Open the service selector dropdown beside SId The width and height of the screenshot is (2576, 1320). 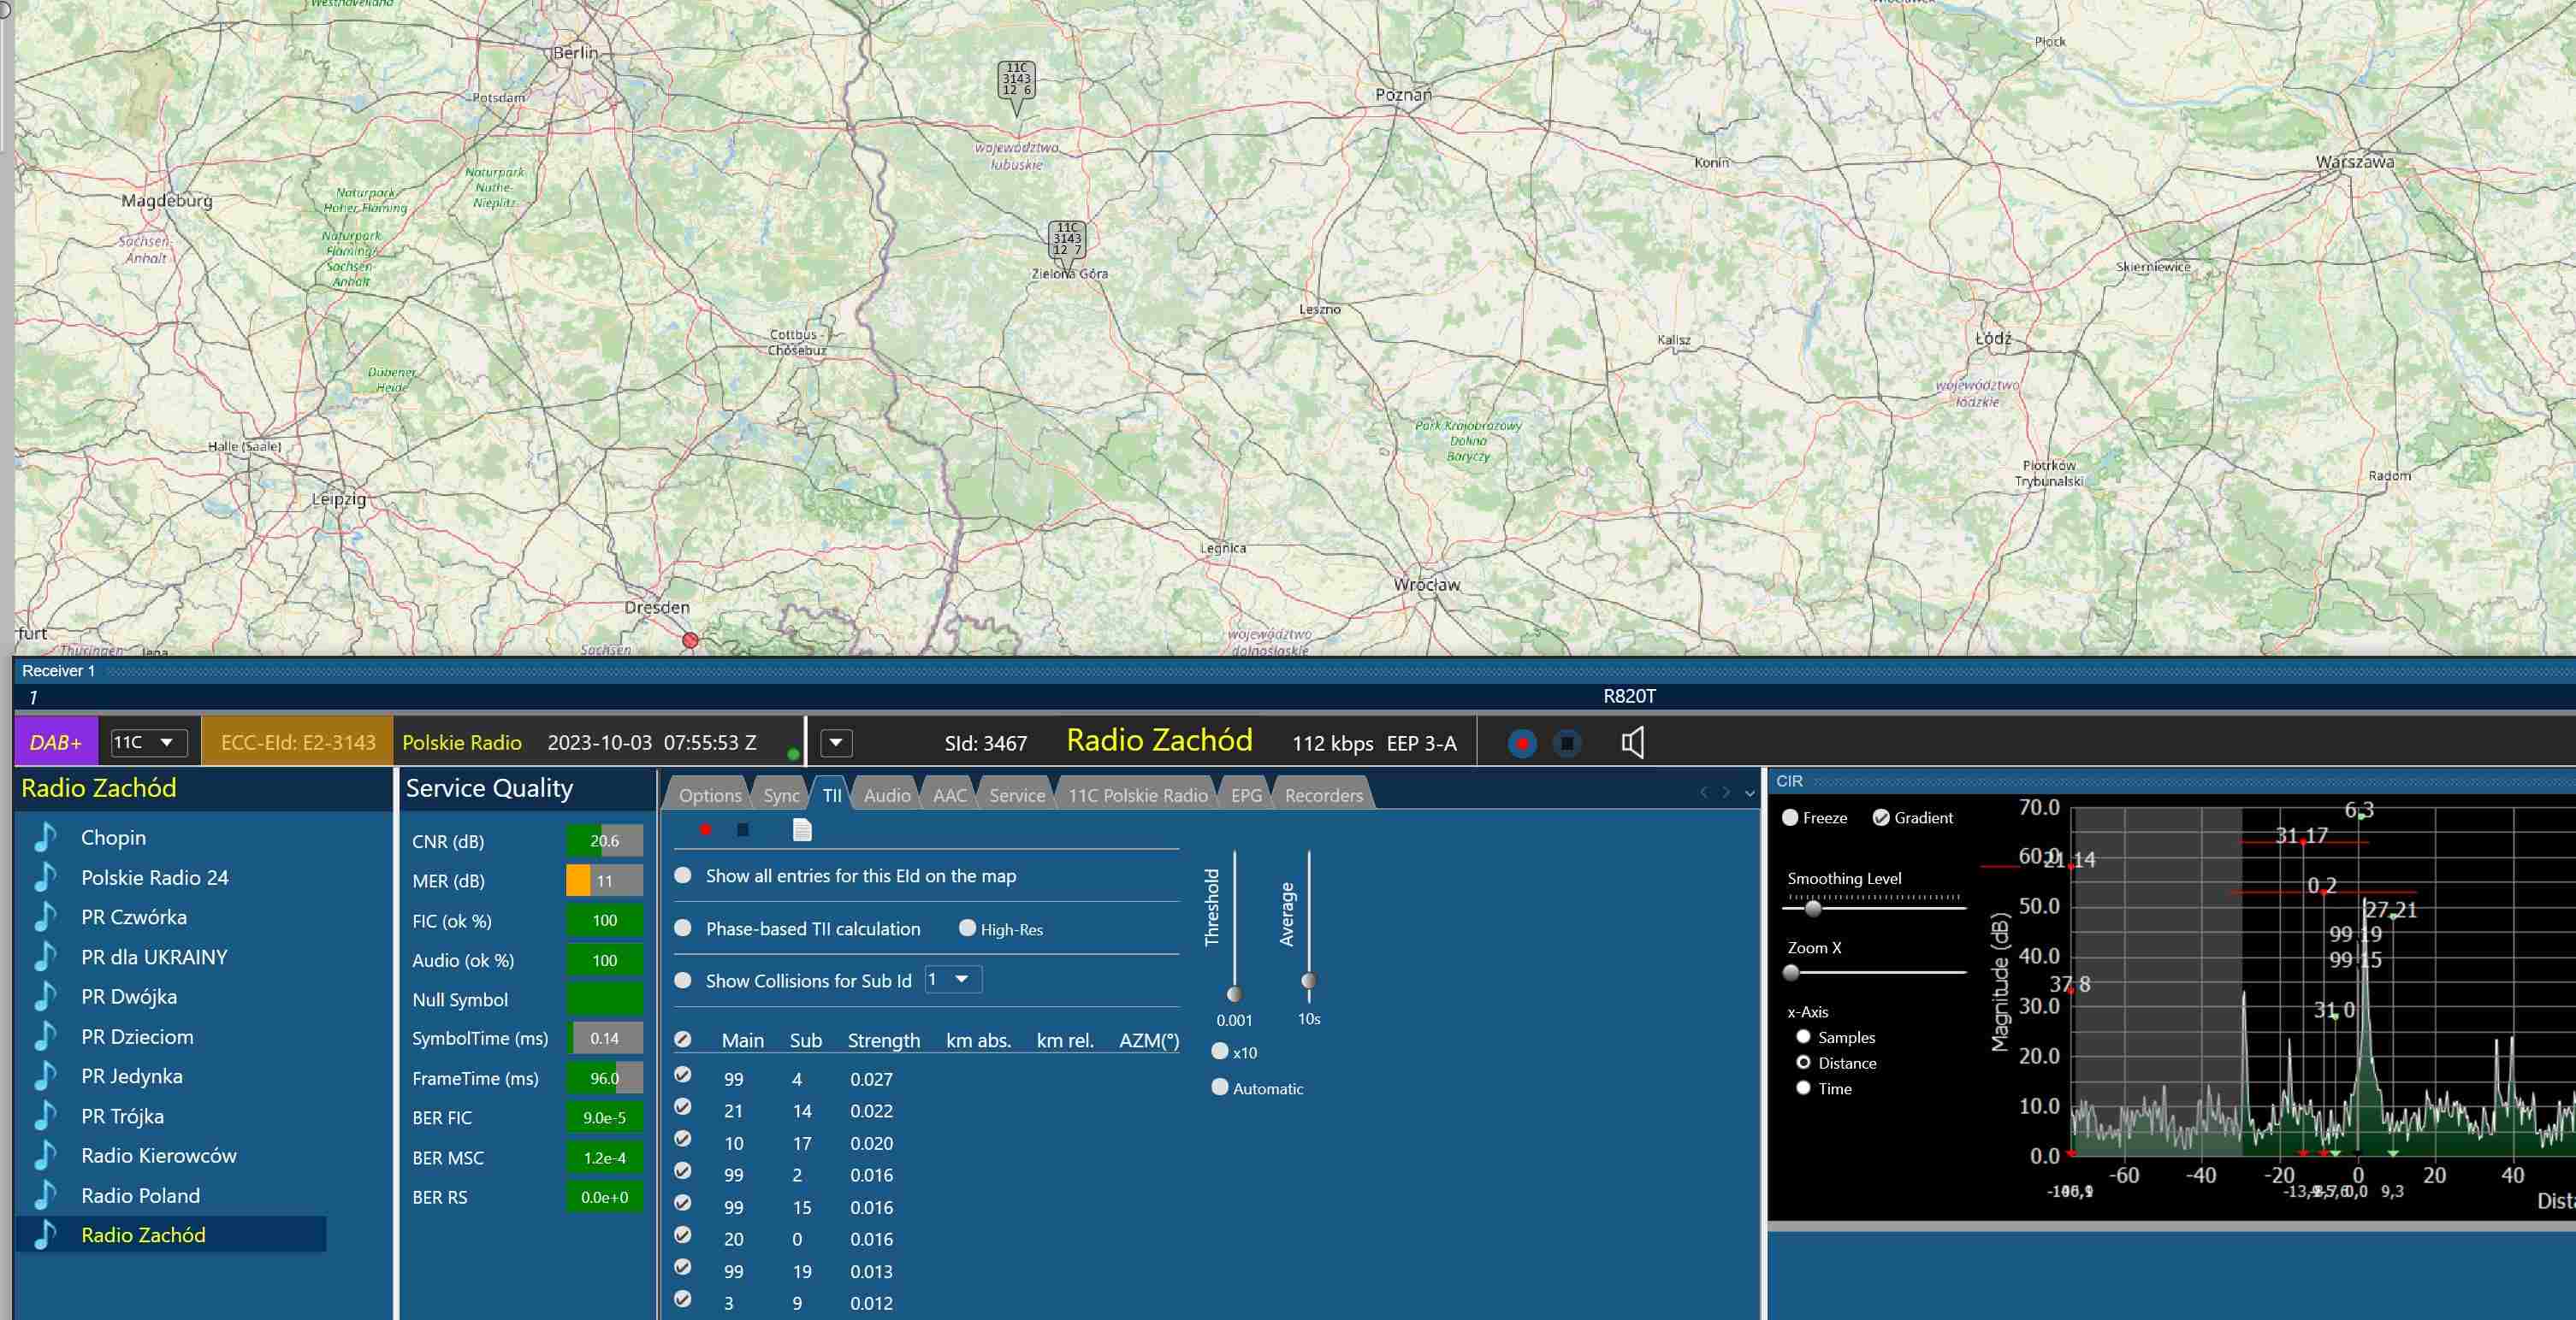(x=836, y=742)
